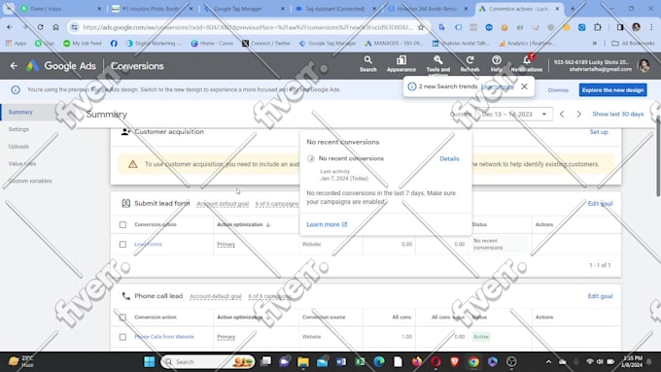This screenshot has width=661, height=372.
Task: Select all checkbox in Submit lead form table
Action: 122,224
